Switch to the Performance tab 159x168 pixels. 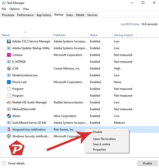(25, 15)
